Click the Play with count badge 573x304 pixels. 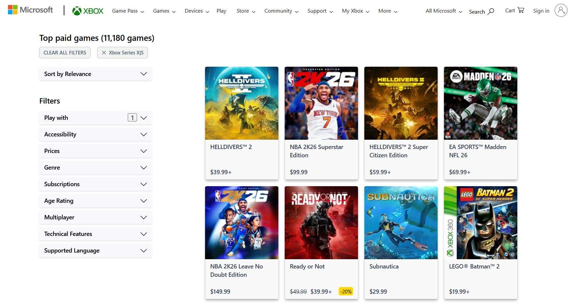pos(132,117)
